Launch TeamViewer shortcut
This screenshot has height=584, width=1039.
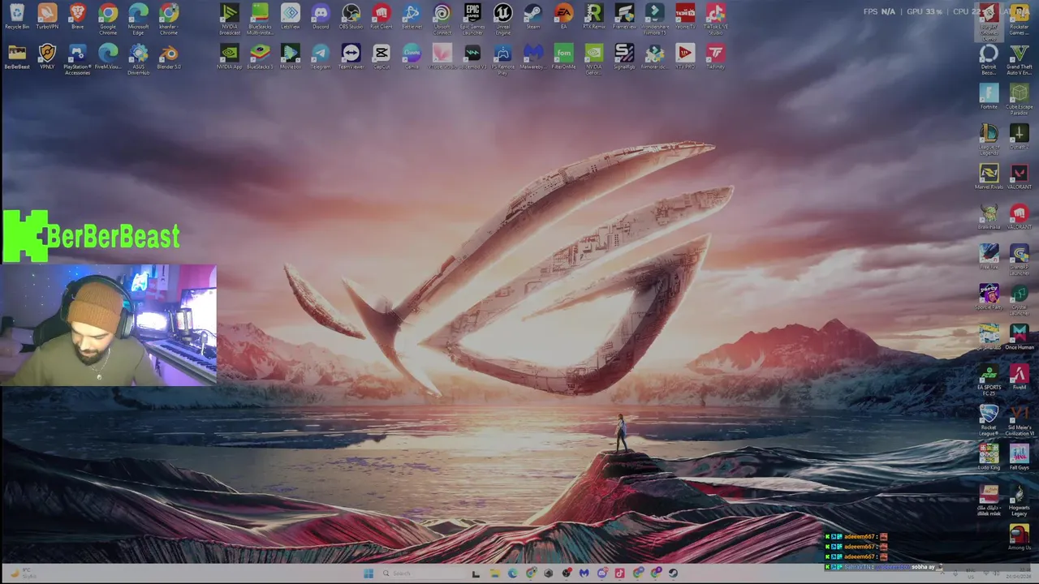click(x=351, y=57)
